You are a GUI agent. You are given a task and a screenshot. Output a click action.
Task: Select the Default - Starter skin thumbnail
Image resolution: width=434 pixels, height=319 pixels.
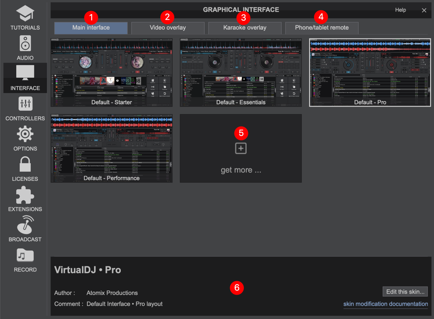[112, 72]
